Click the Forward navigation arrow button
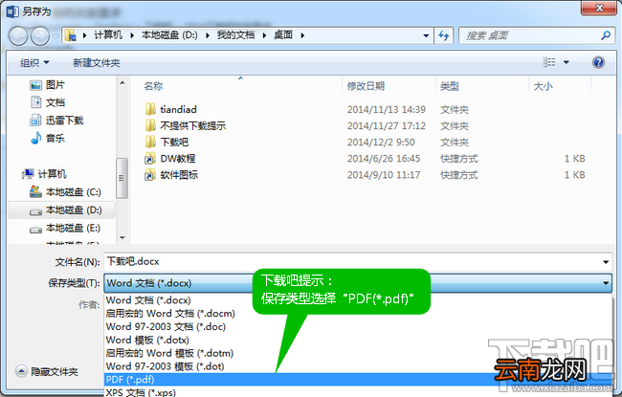 pos(40,36)
